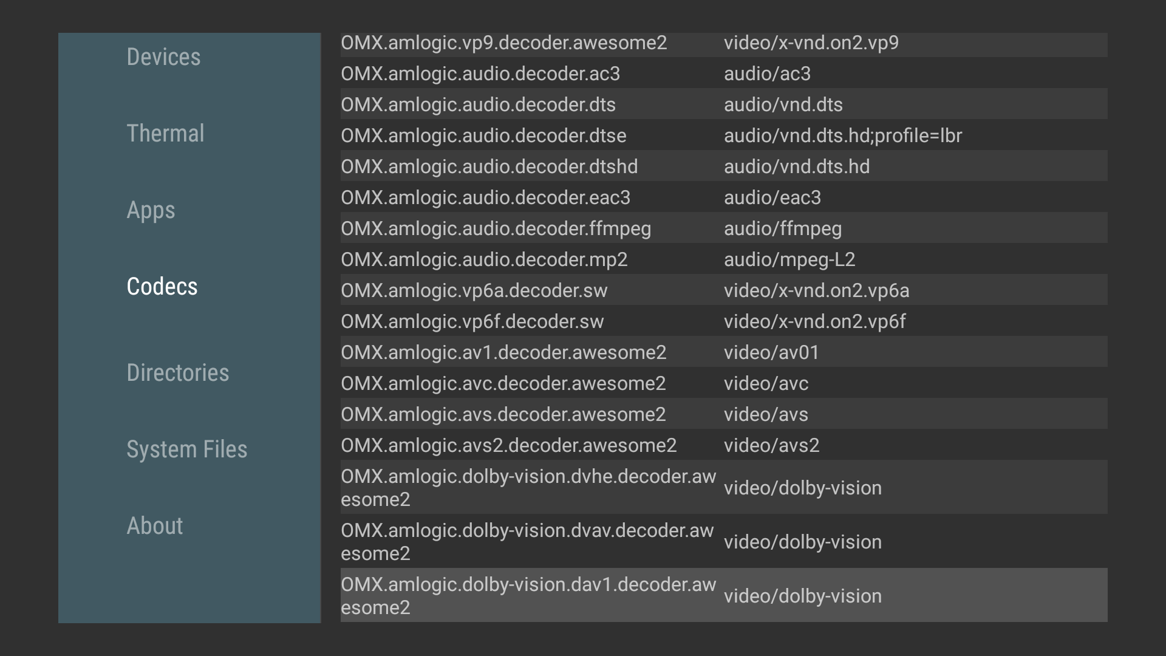Go to the Directories section
1166x656 pixels.
click(x=178, y=373)
